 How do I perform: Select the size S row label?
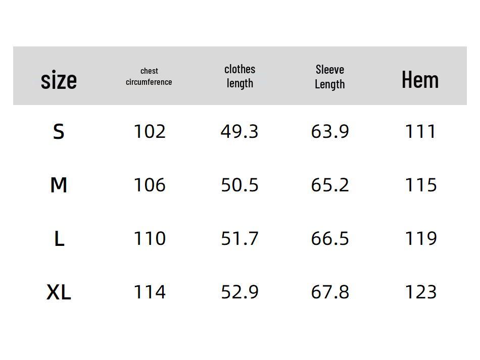(59, 132)
